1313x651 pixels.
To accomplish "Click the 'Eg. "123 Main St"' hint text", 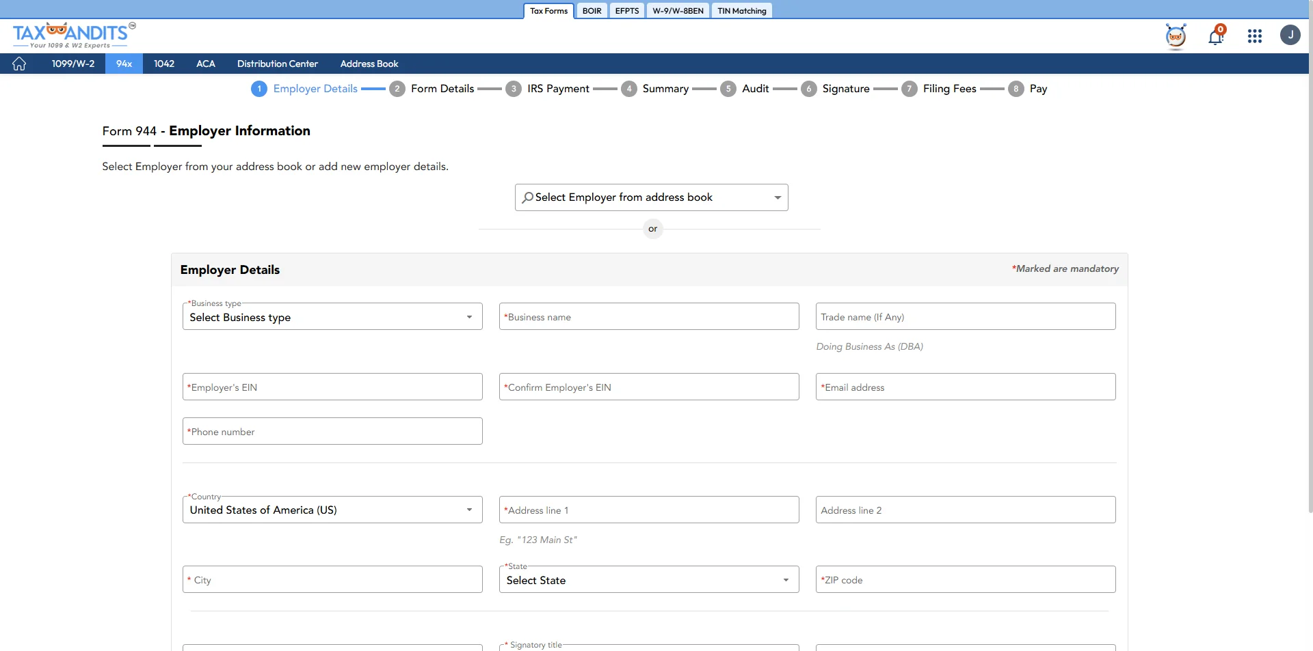I will (x=538, y=540).
